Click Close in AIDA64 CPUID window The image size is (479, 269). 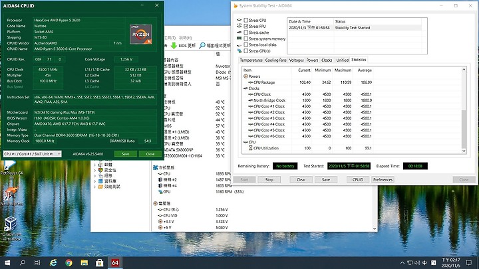(150, 153)
